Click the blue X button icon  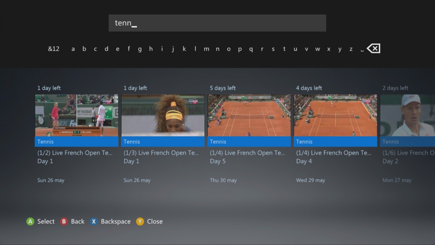[x=94, y=222]
